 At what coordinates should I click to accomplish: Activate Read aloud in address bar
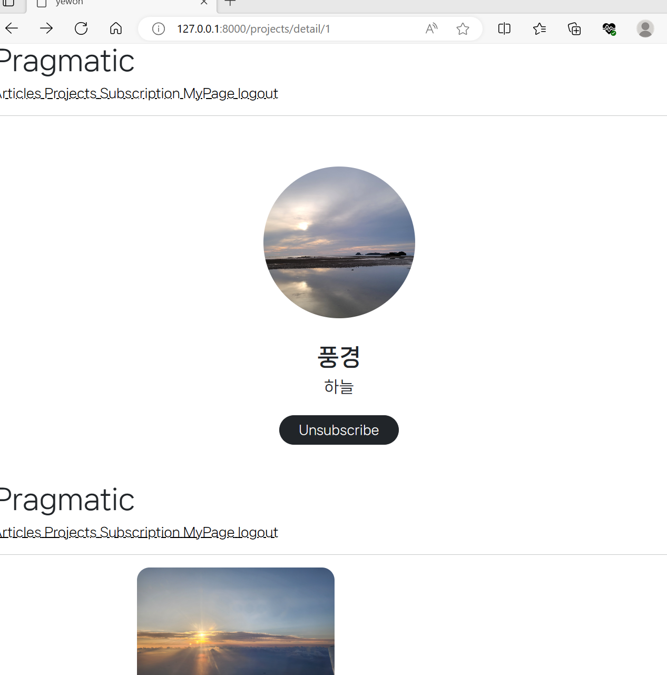click(431, 28)
